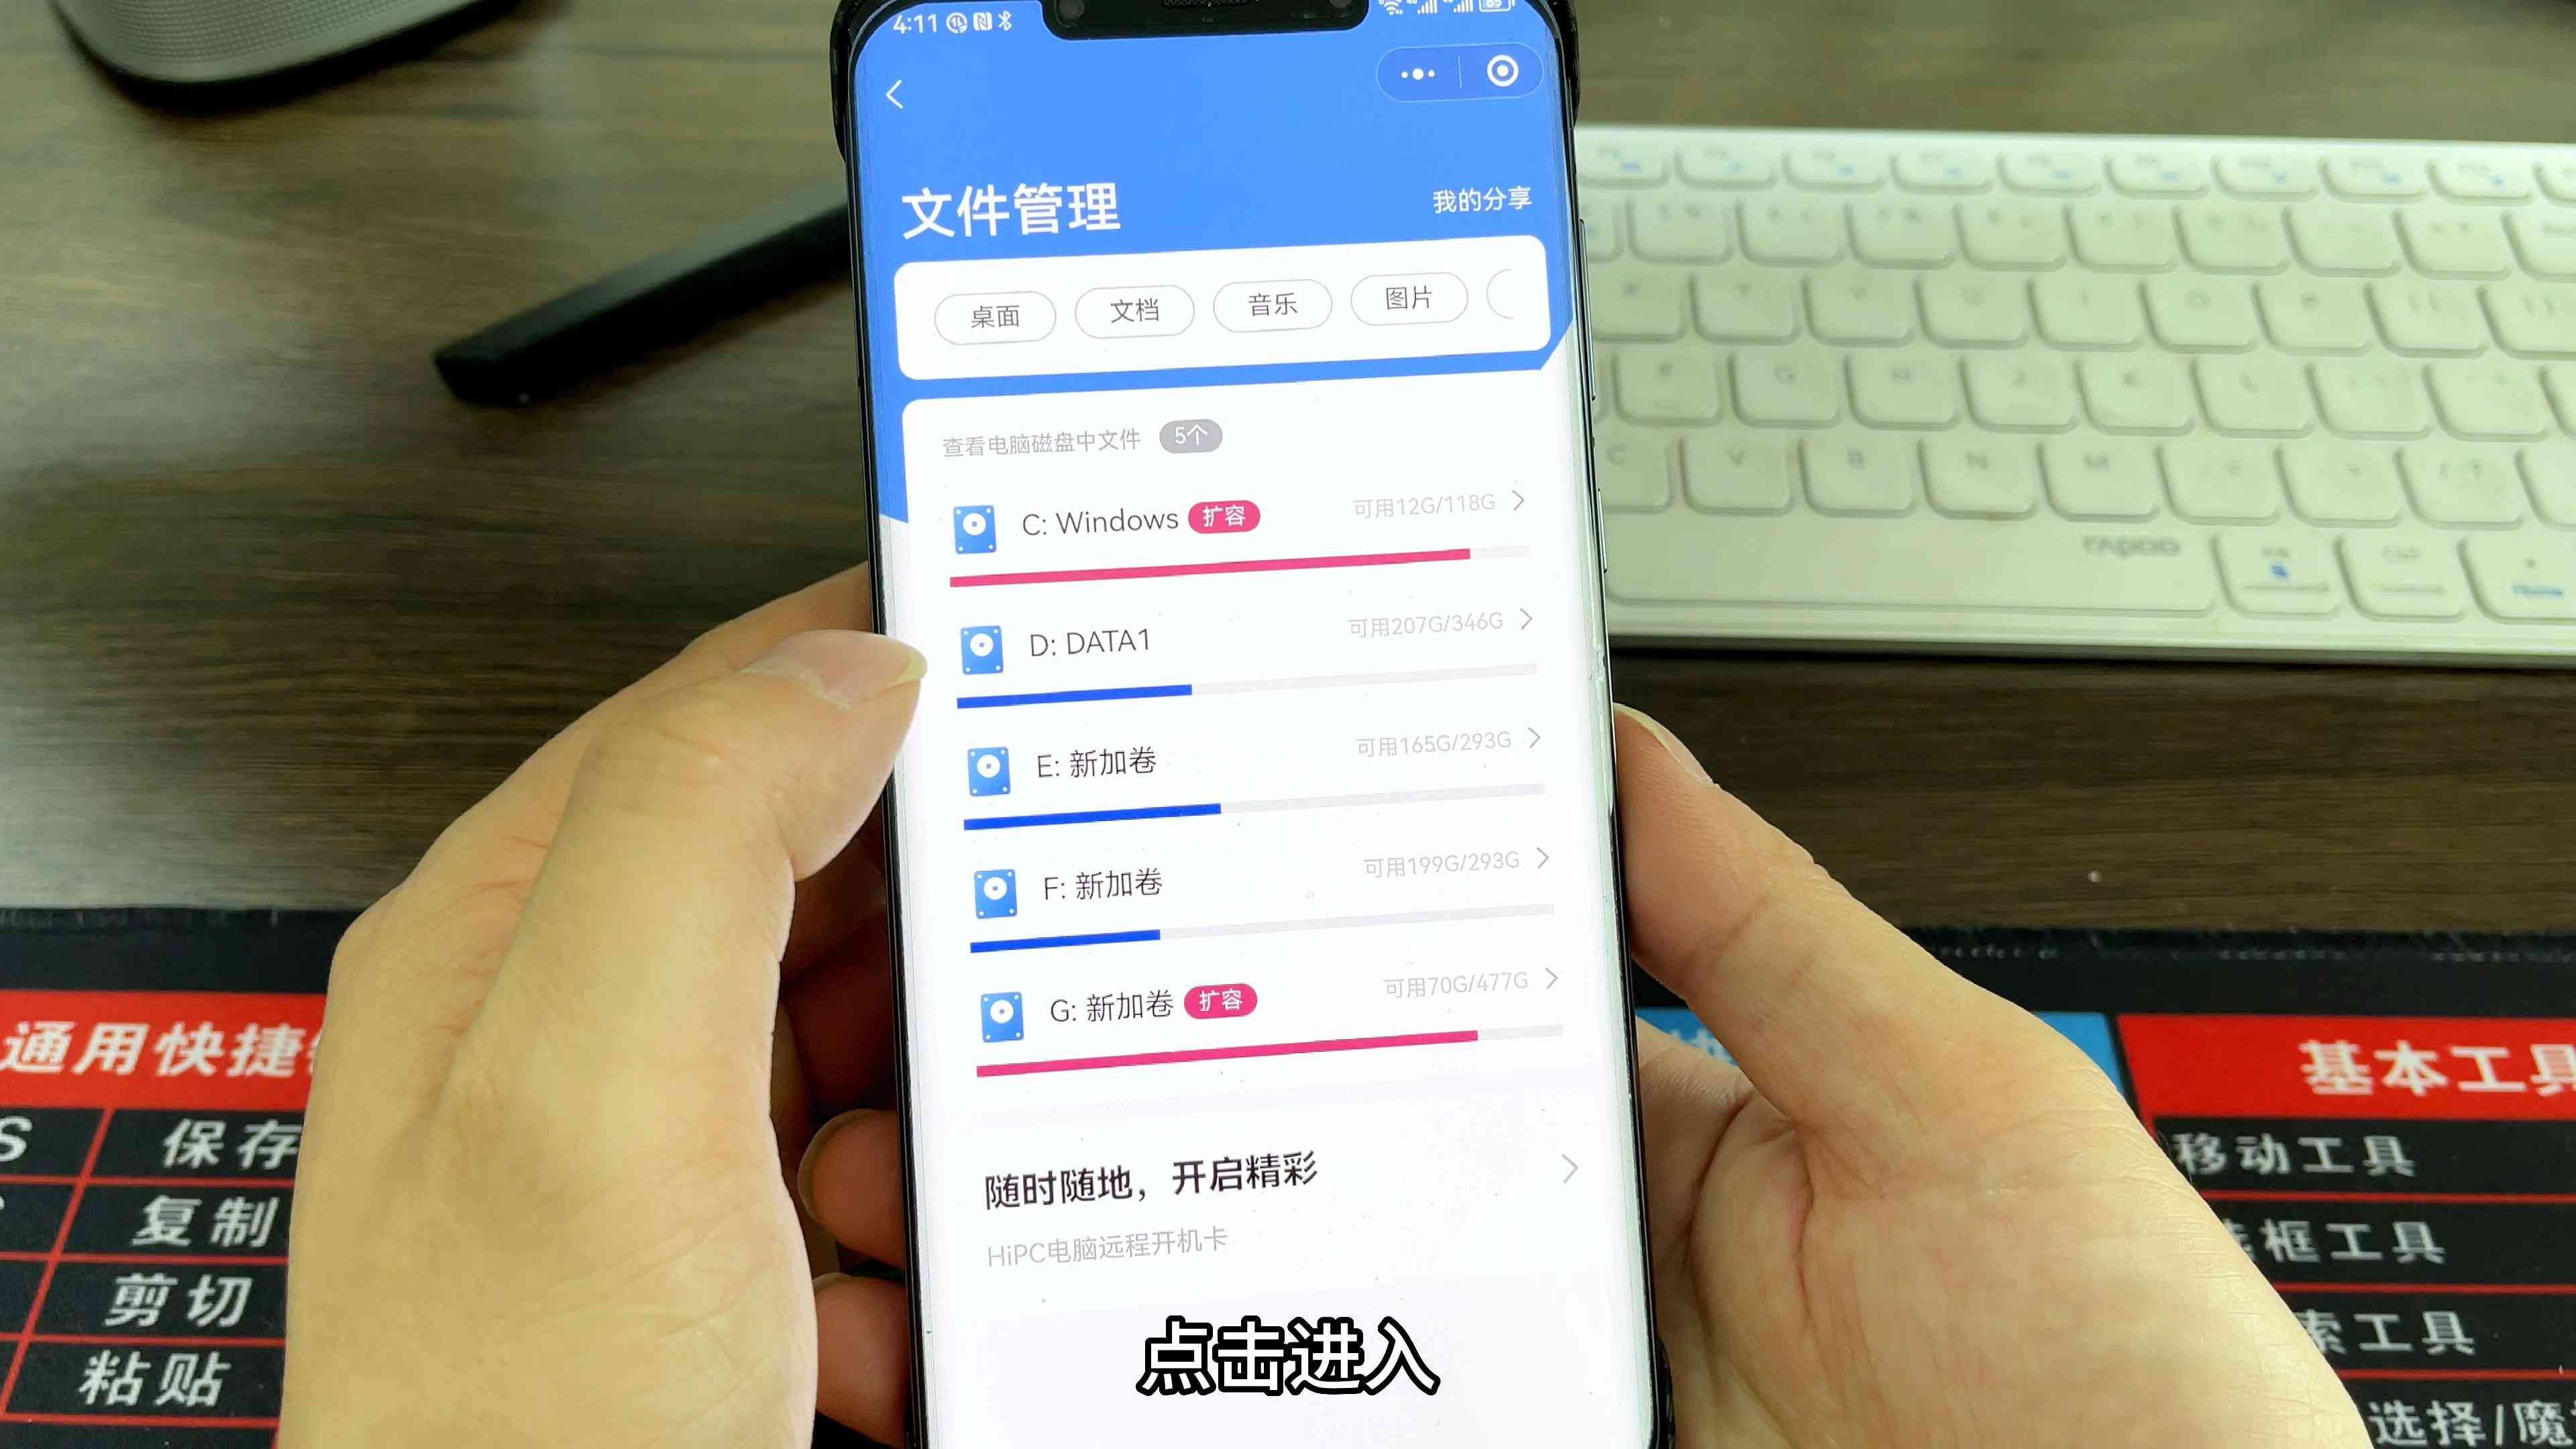Open D: DATA1 drive files

click(x=1238, y=641)
